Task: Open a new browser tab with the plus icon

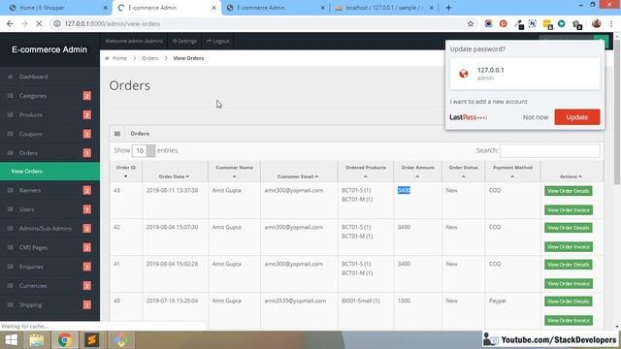Action: coord(448,8)
